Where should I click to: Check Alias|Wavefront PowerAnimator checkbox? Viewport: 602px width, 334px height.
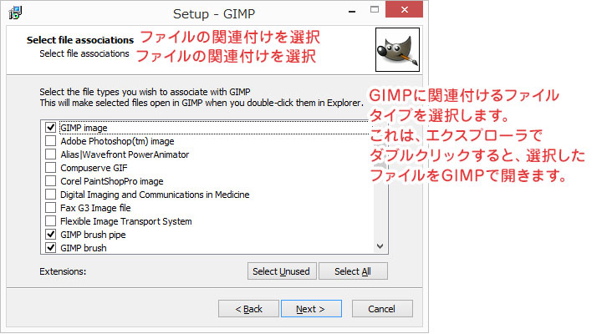coord(51,154)
